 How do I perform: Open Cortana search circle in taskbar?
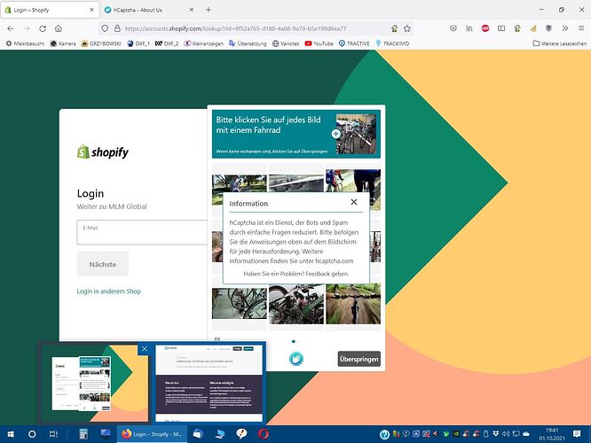[x=32, y=434]
